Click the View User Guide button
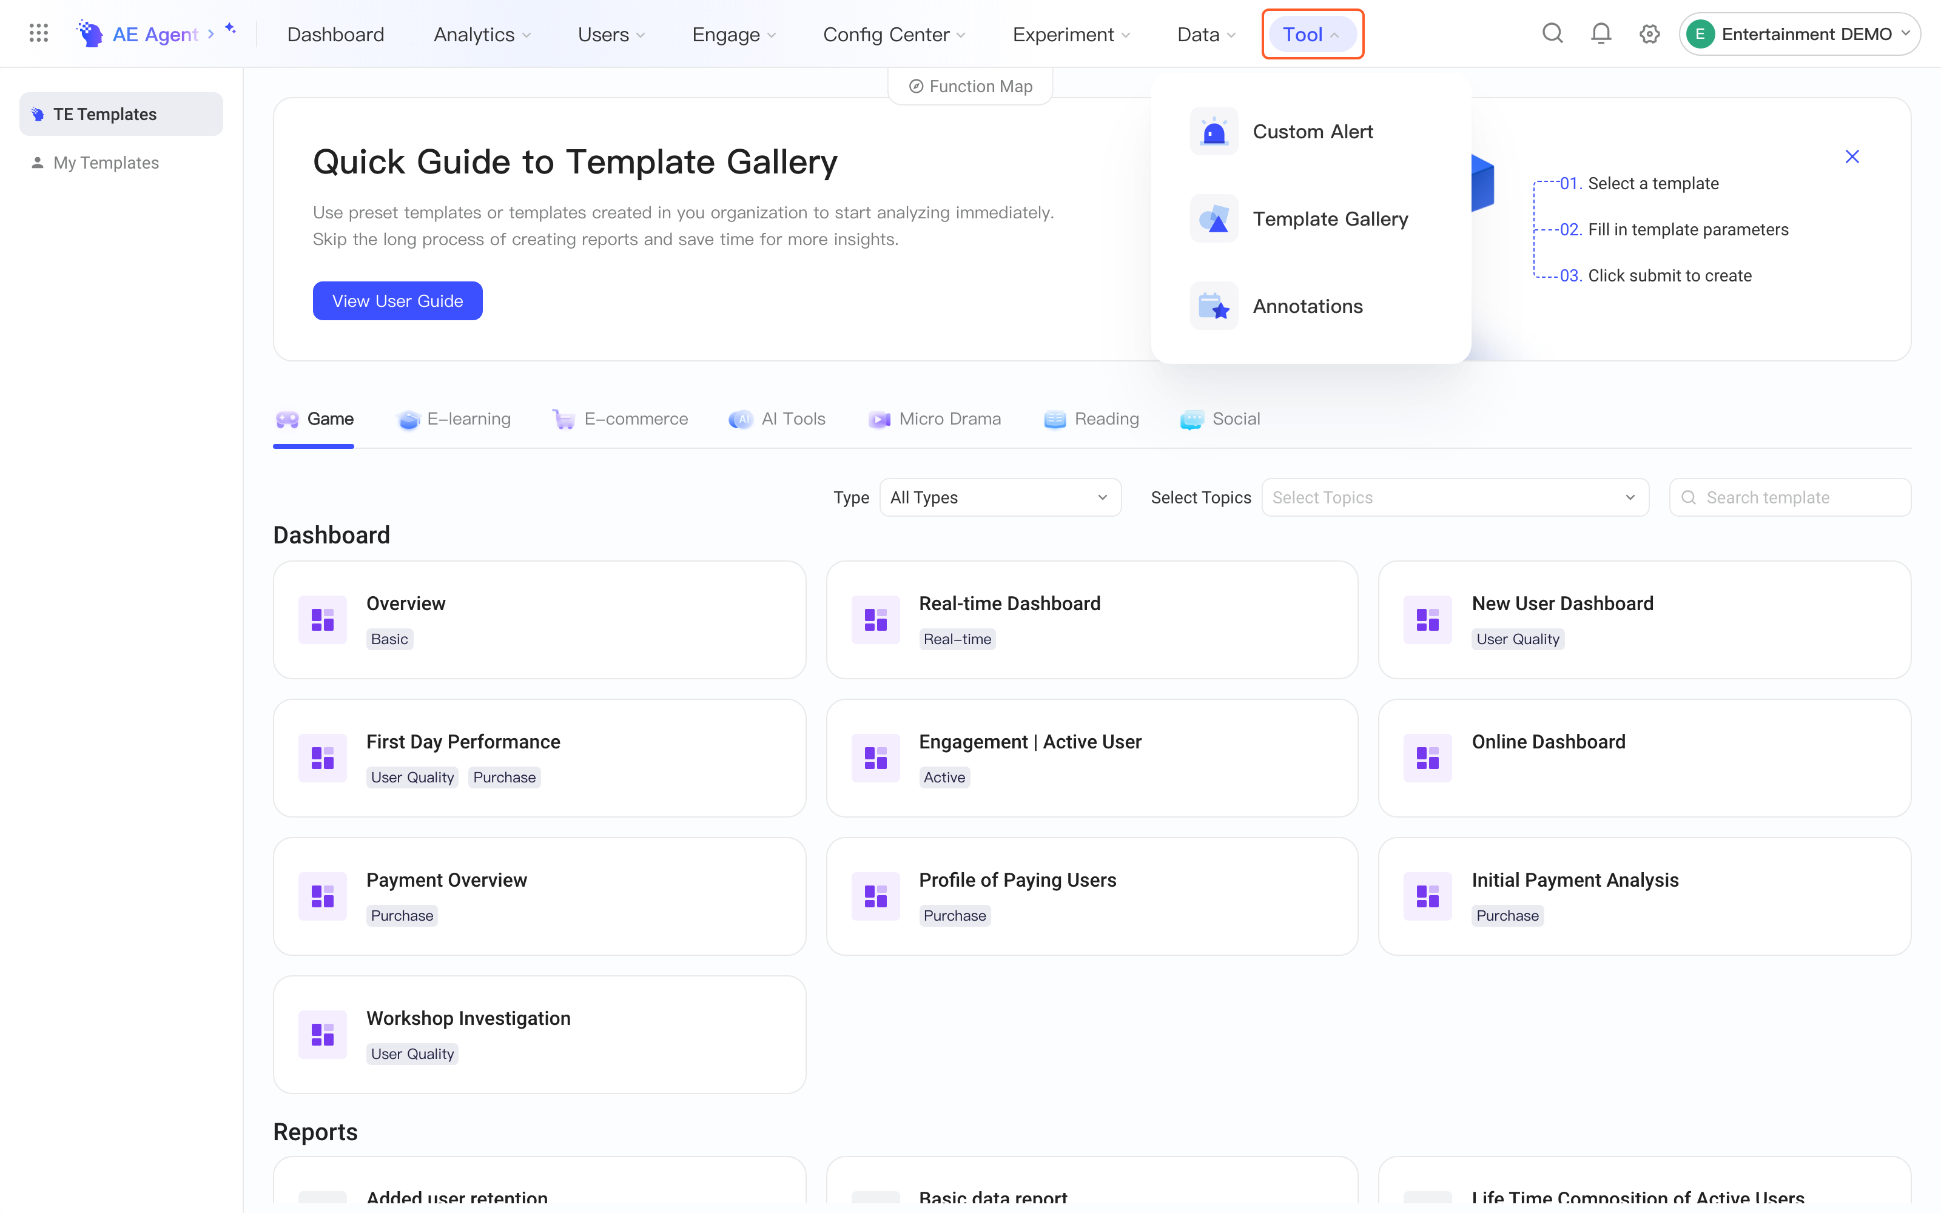The height and width of the screenshot is (1213, 1941). 398,301
